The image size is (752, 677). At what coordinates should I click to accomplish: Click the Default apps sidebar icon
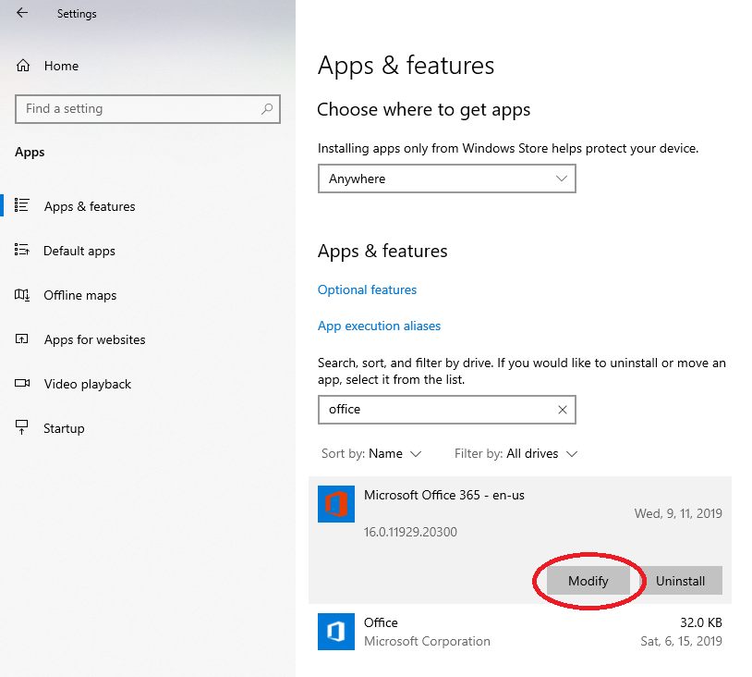[21, 250]
